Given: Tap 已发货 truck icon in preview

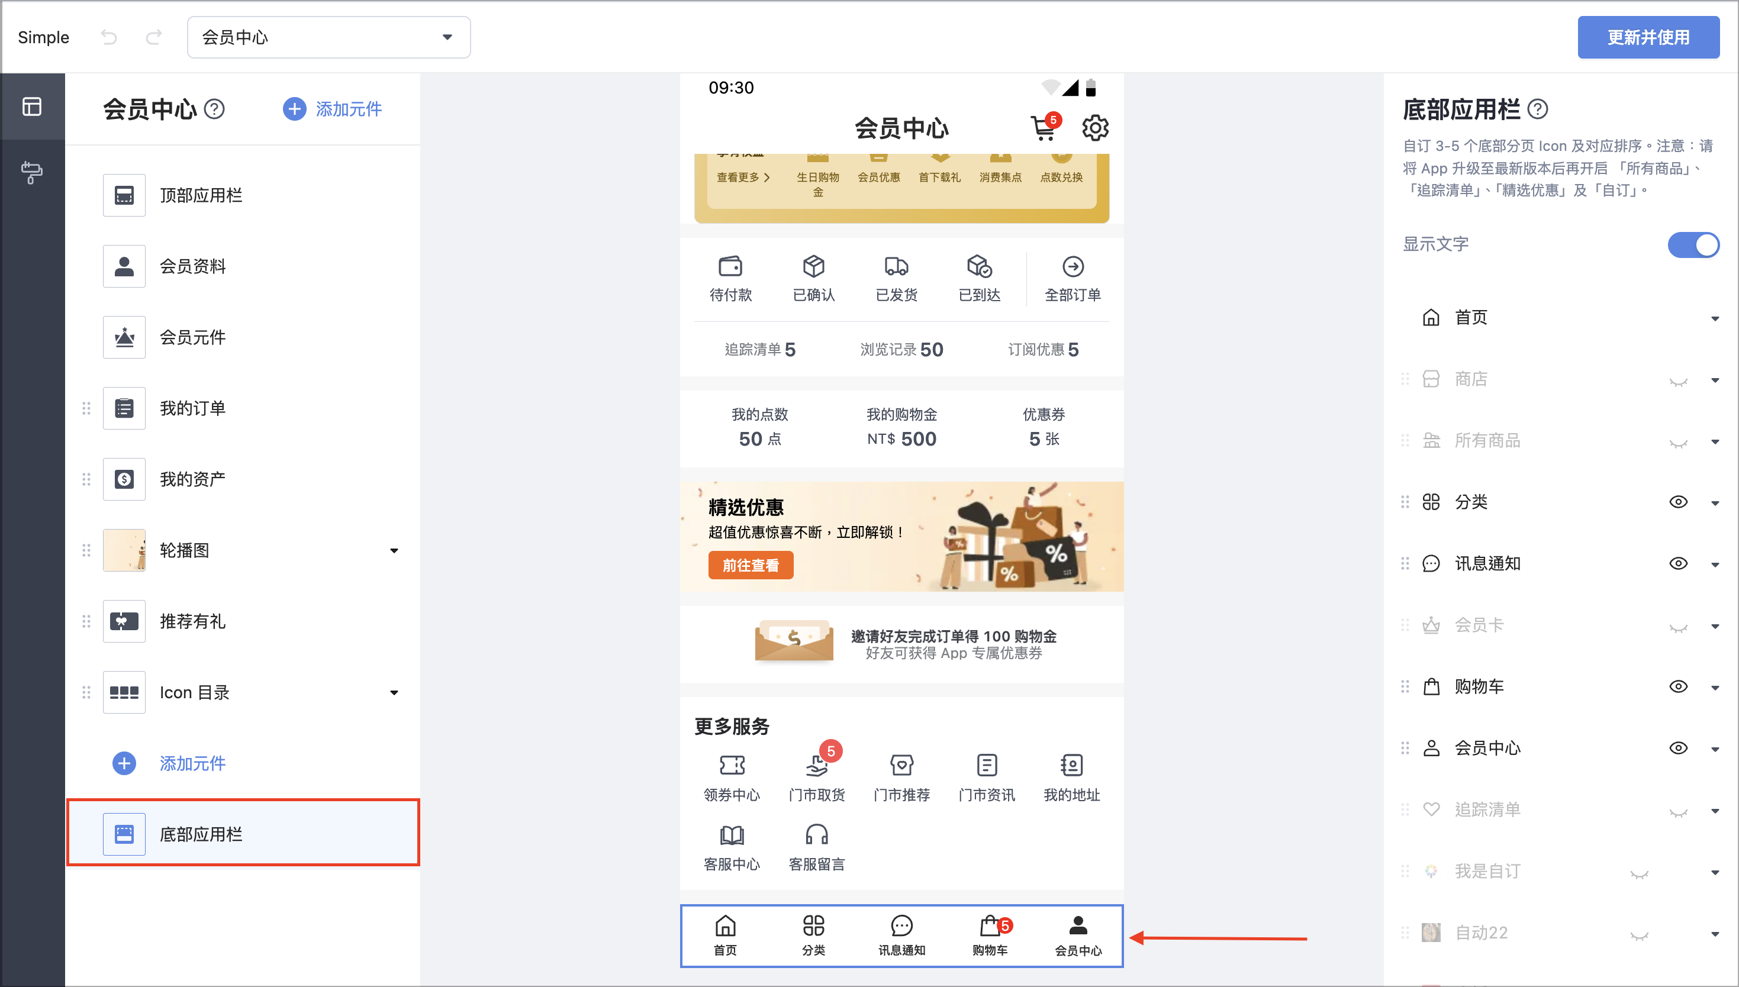Looking at the screenshot, I should click(896, 266).
